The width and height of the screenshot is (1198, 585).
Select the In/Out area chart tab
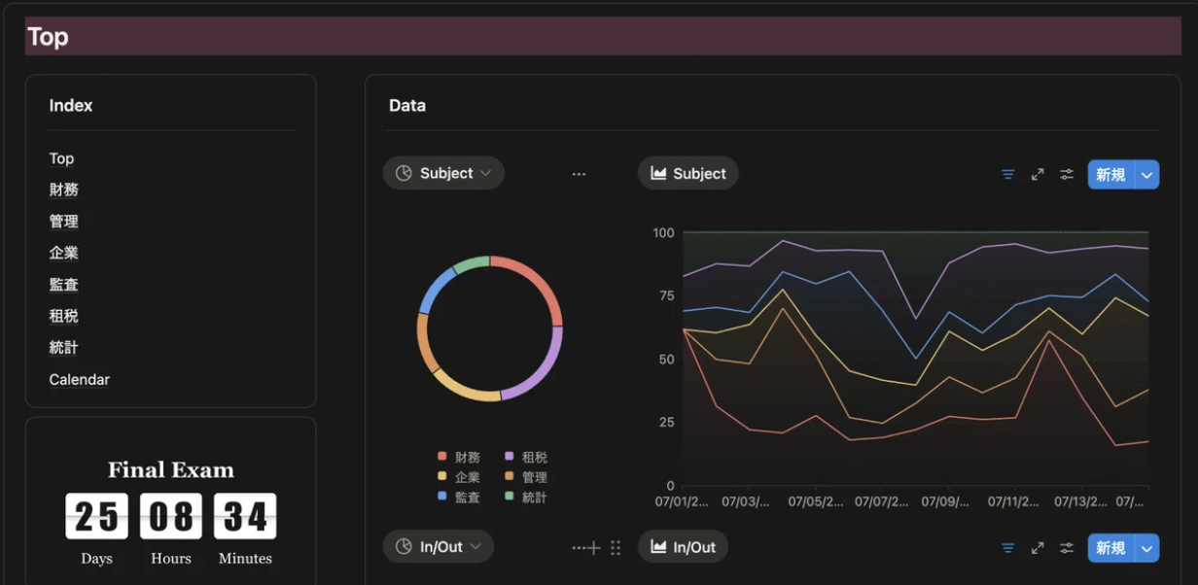[x=683, y=546]
